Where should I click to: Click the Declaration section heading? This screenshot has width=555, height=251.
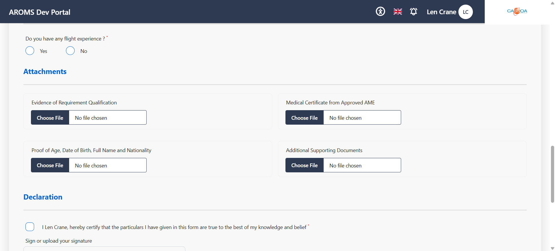pyautogui.click(x=43, y=197)
